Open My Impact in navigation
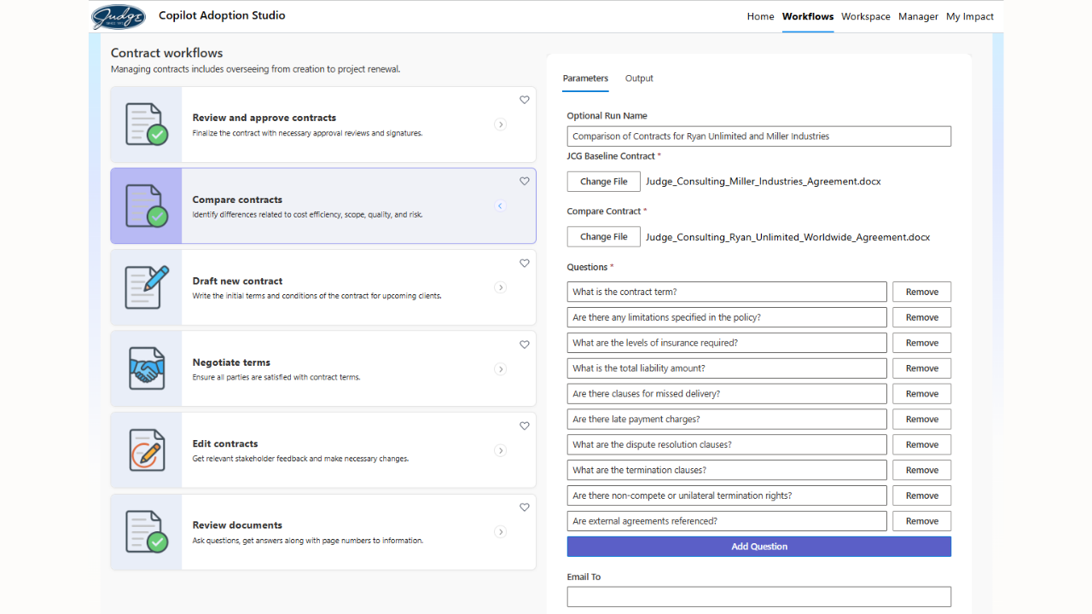Screen dimensions: 1092x614 coord(970,16)
